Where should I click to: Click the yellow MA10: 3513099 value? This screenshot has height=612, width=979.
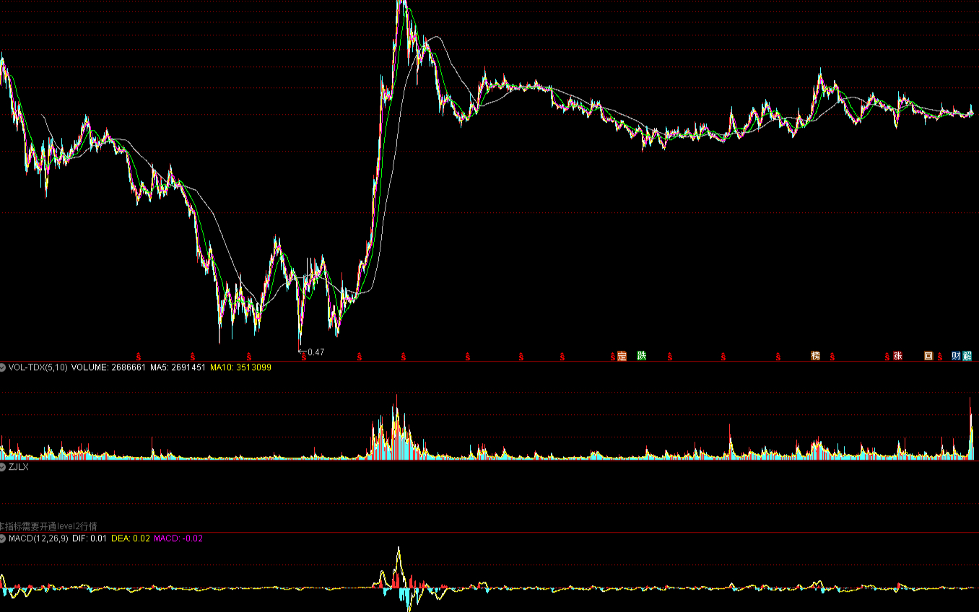(x=240, y=367)
